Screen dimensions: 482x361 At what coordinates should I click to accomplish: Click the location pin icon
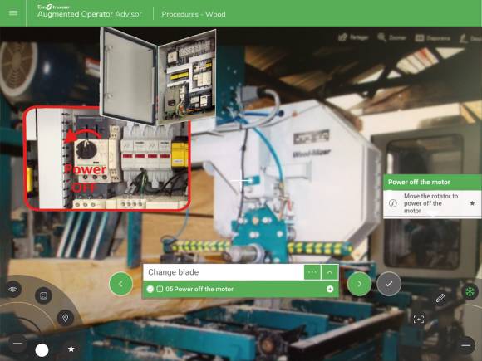coord(65,318)
